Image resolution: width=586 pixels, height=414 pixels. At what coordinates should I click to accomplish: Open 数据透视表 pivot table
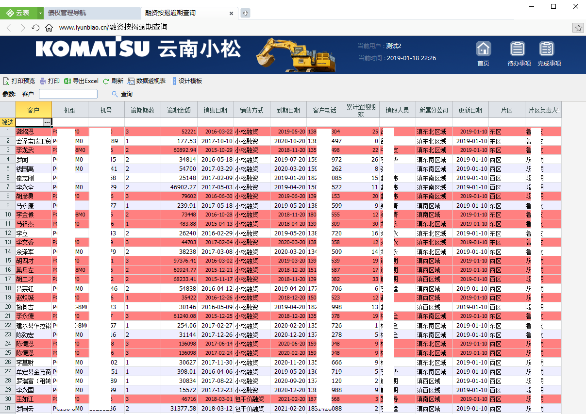(x=147, y=81)
